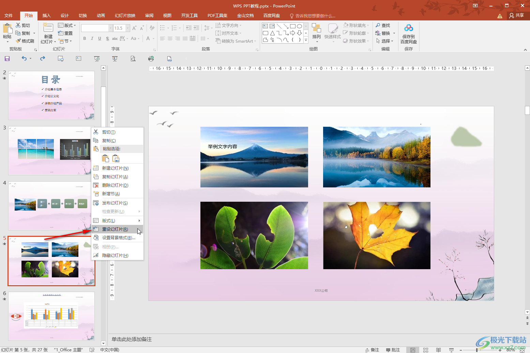This screenshot has width=530, height=353.
Task: Click Save to Baidu Netdisk icon
Action: 408,28
